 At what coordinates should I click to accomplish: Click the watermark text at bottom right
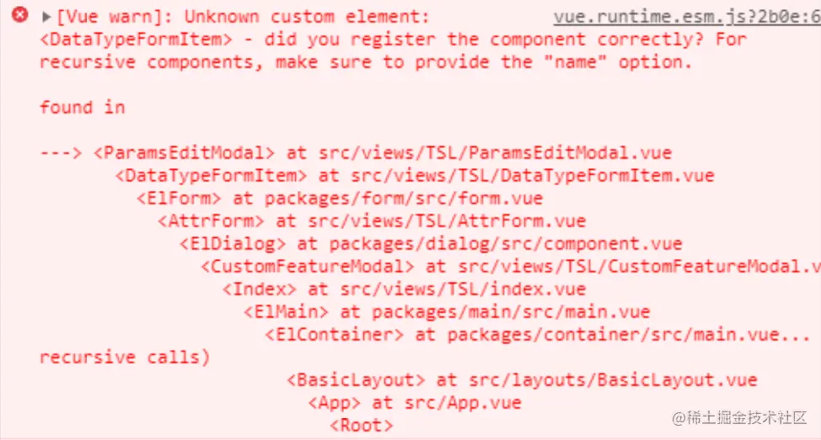pos(739,417)
